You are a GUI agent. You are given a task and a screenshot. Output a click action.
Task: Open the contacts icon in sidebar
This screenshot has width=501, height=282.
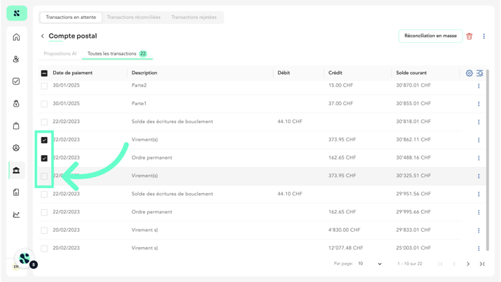tap(16, 59)
